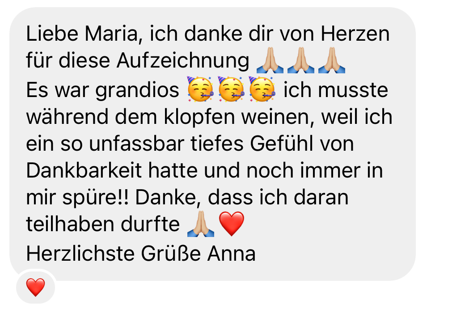Click the word 'spüre!!' in the message

click(x=96, y=198)
